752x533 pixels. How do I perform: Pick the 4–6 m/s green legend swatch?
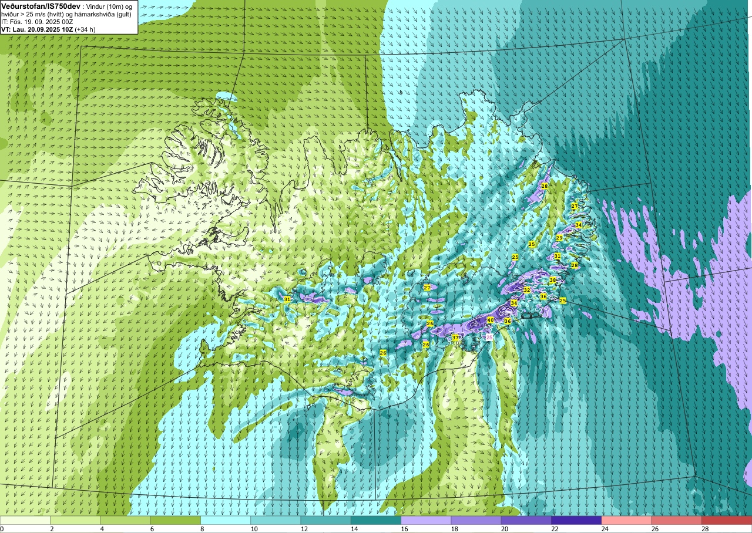click(x=125, y=520)
